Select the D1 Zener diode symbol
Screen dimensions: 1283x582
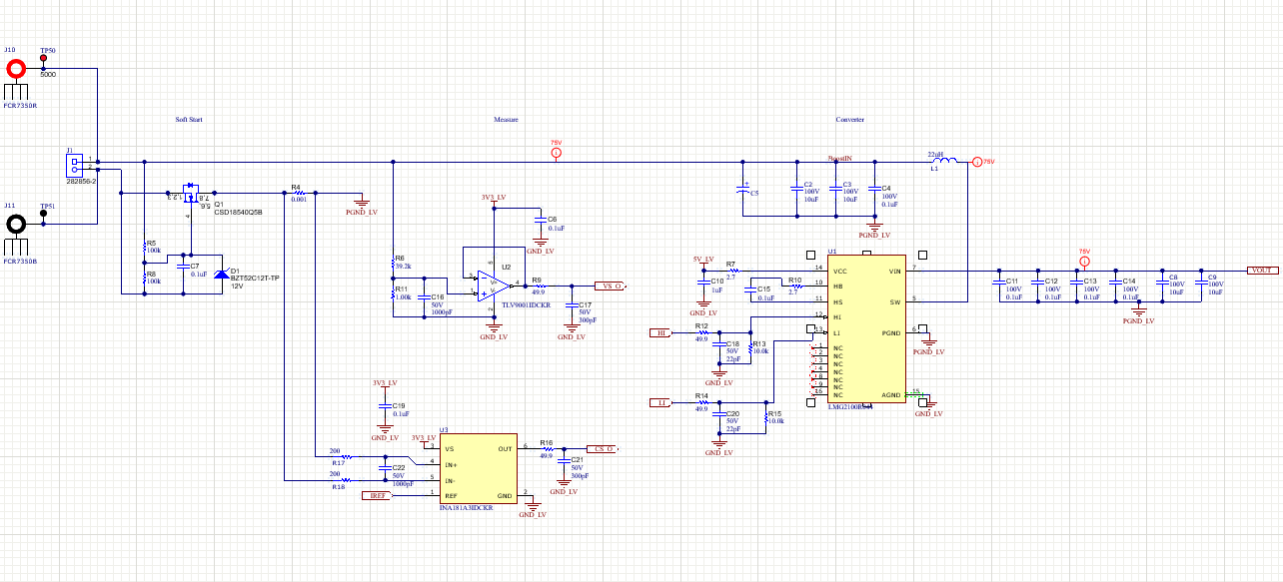pyautogui.click(x=222, y=273)
